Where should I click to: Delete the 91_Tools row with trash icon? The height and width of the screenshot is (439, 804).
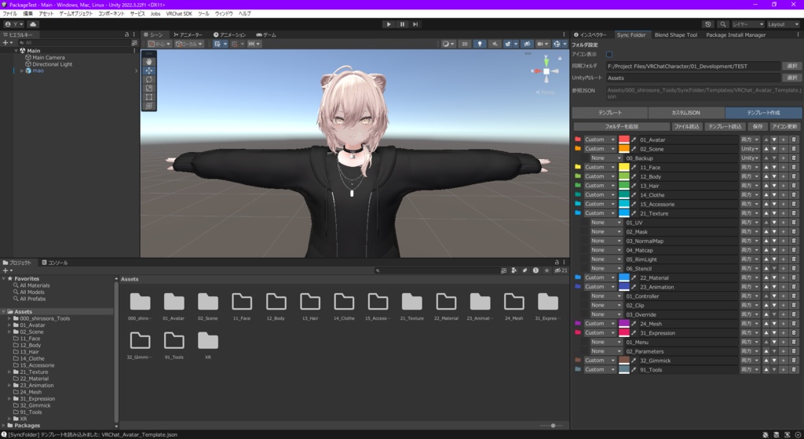[x=794, y=370]
